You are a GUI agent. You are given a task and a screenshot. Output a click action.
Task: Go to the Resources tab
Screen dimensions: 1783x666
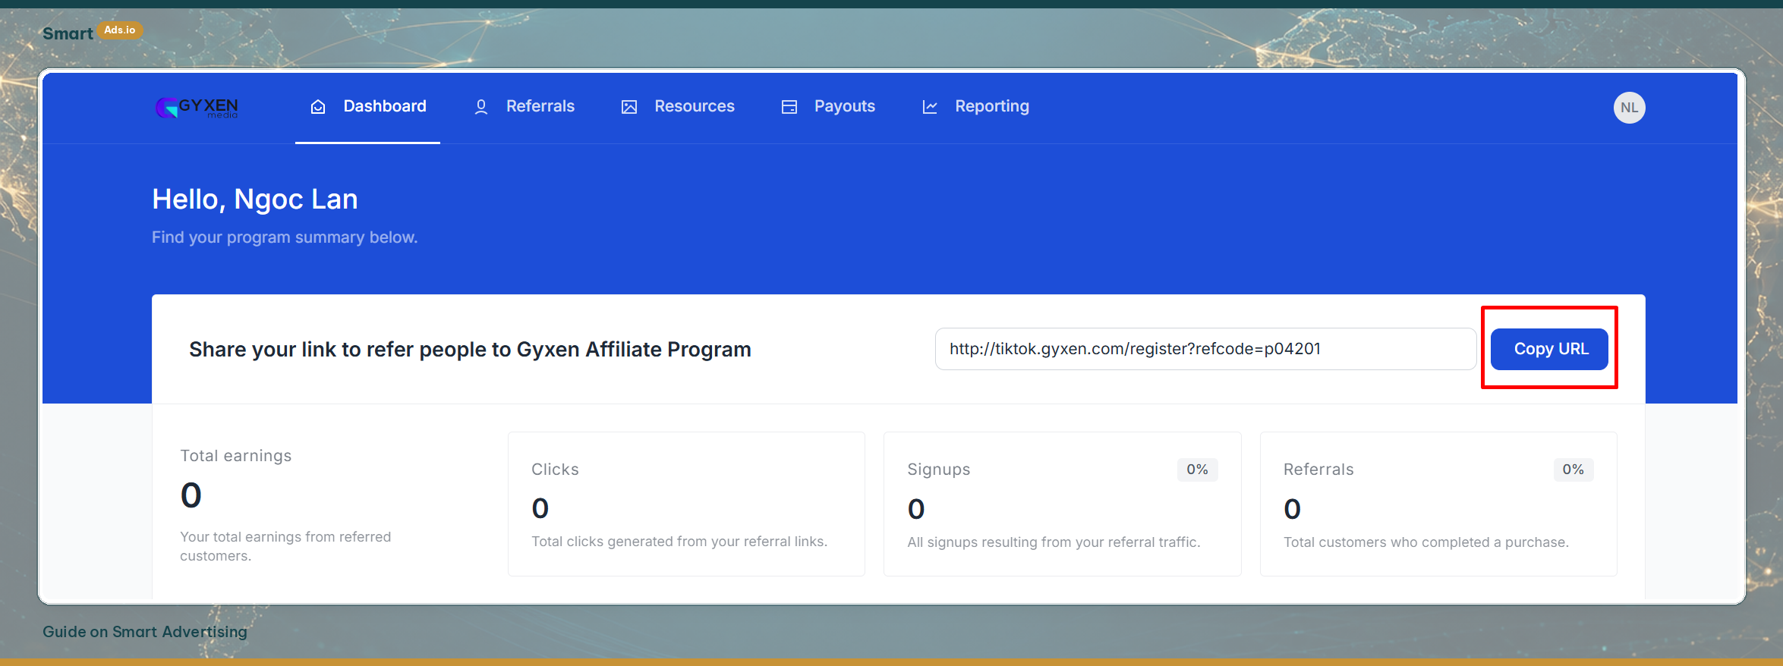(x=678, y=106)
